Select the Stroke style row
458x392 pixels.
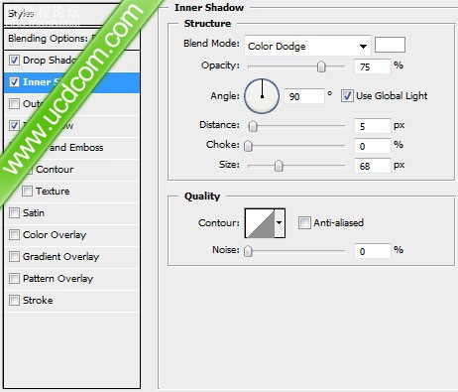pos(72,301)
